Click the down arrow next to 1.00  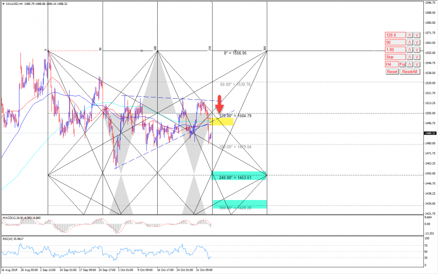tap(417, 50)
